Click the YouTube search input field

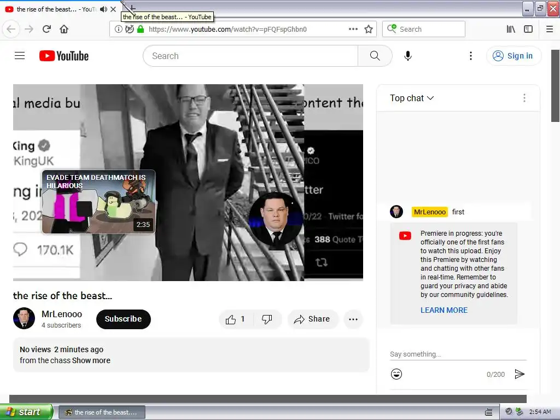click(250, 56)
